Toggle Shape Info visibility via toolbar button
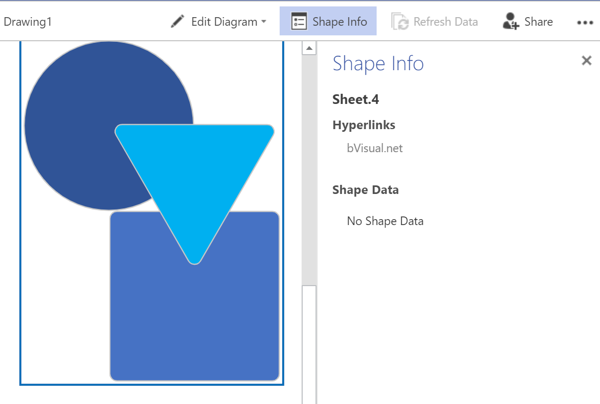Screen dimensions: 600x404 pos(328,21)
